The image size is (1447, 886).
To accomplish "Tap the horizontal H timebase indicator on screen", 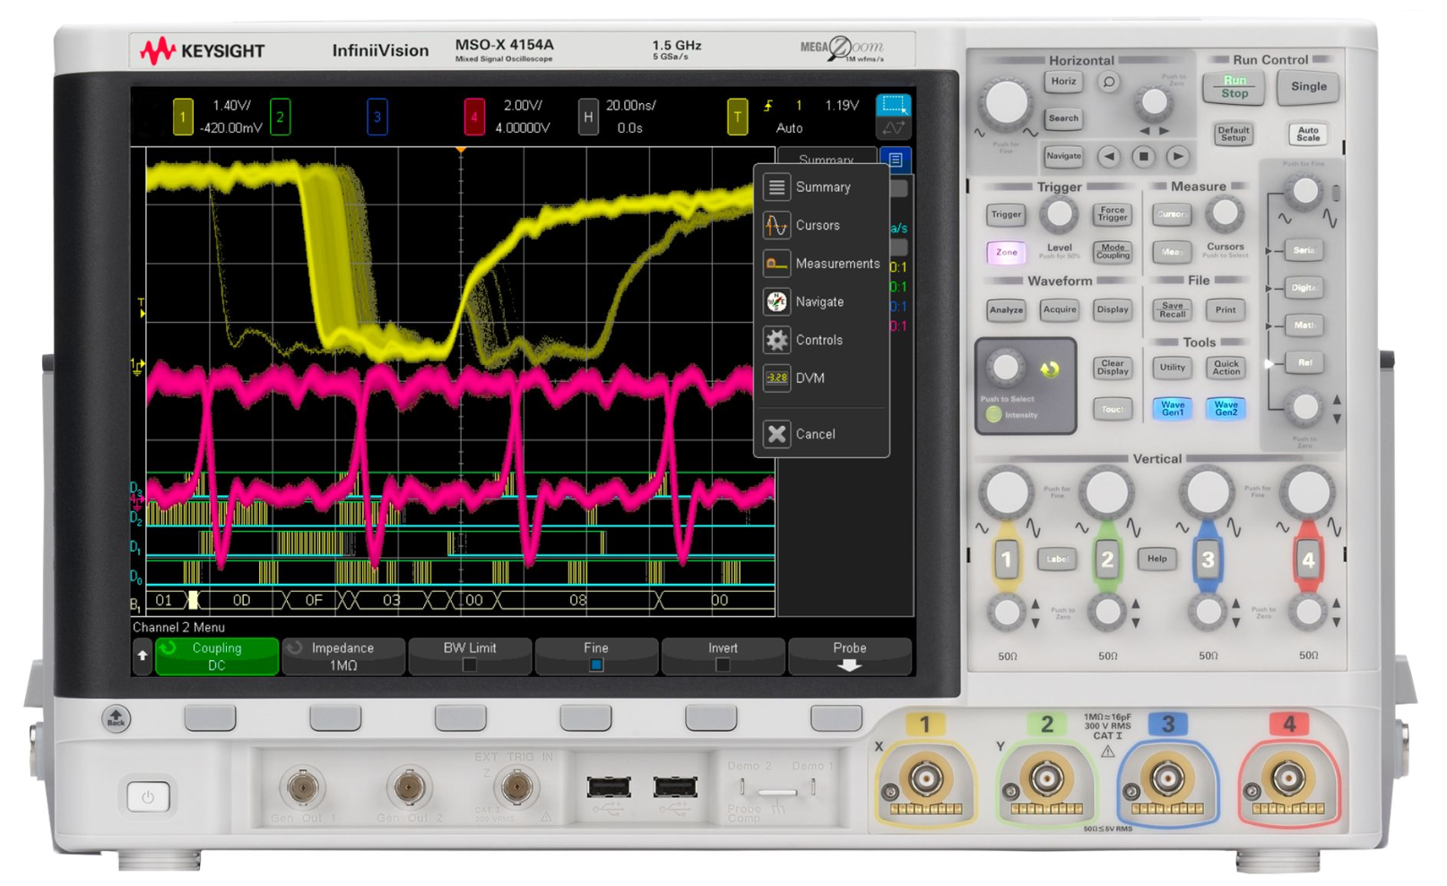I will (588, 117).
